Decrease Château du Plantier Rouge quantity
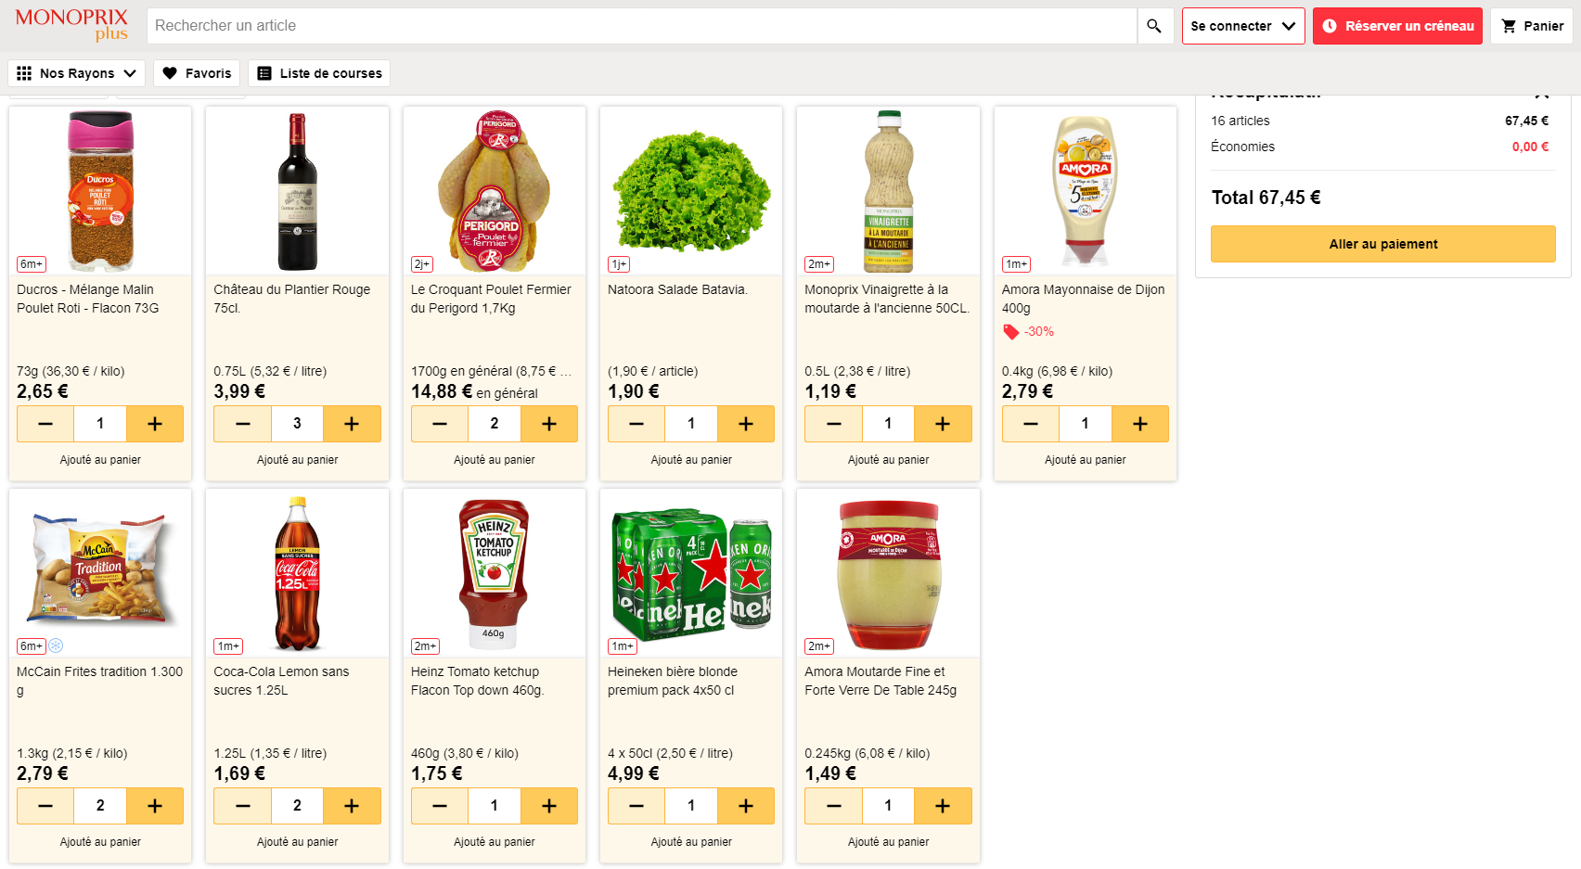This screenshot has height=869, width=1581. point(243,424)
